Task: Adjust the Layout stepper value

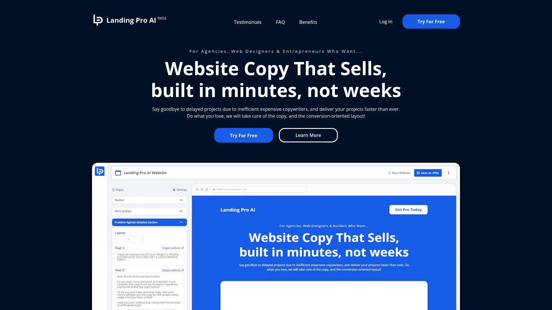Action: 142,239
